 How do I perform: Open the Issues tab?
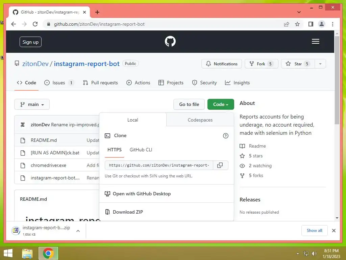(x=59, y=83)
